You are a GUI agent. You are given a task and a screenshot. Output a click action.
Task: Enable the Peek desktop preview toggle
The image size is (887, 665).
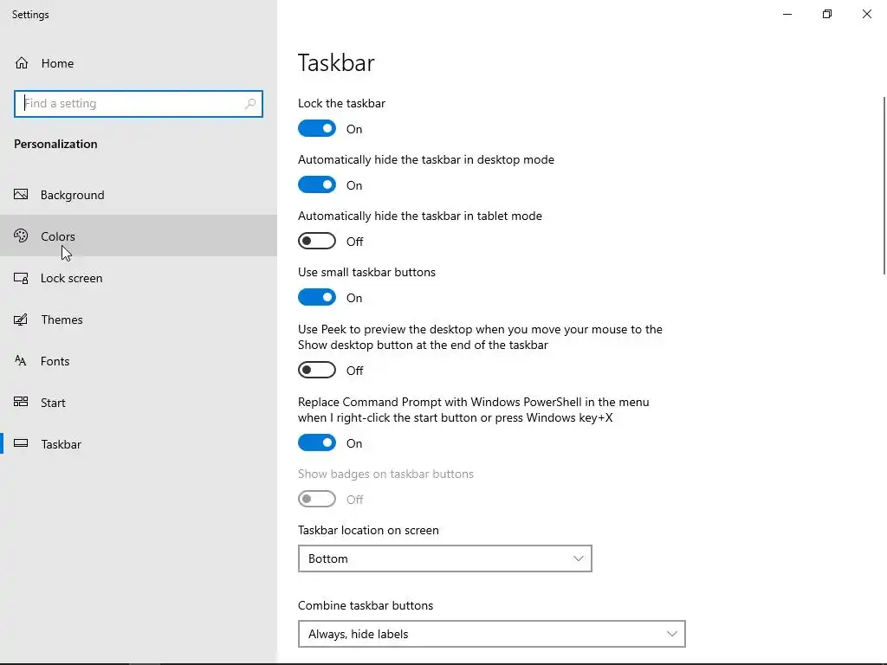click(x=317, y=371)
